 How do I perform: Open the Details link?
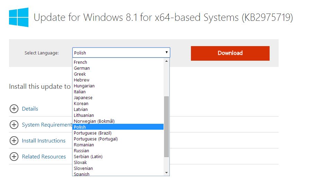coord(30,109)
